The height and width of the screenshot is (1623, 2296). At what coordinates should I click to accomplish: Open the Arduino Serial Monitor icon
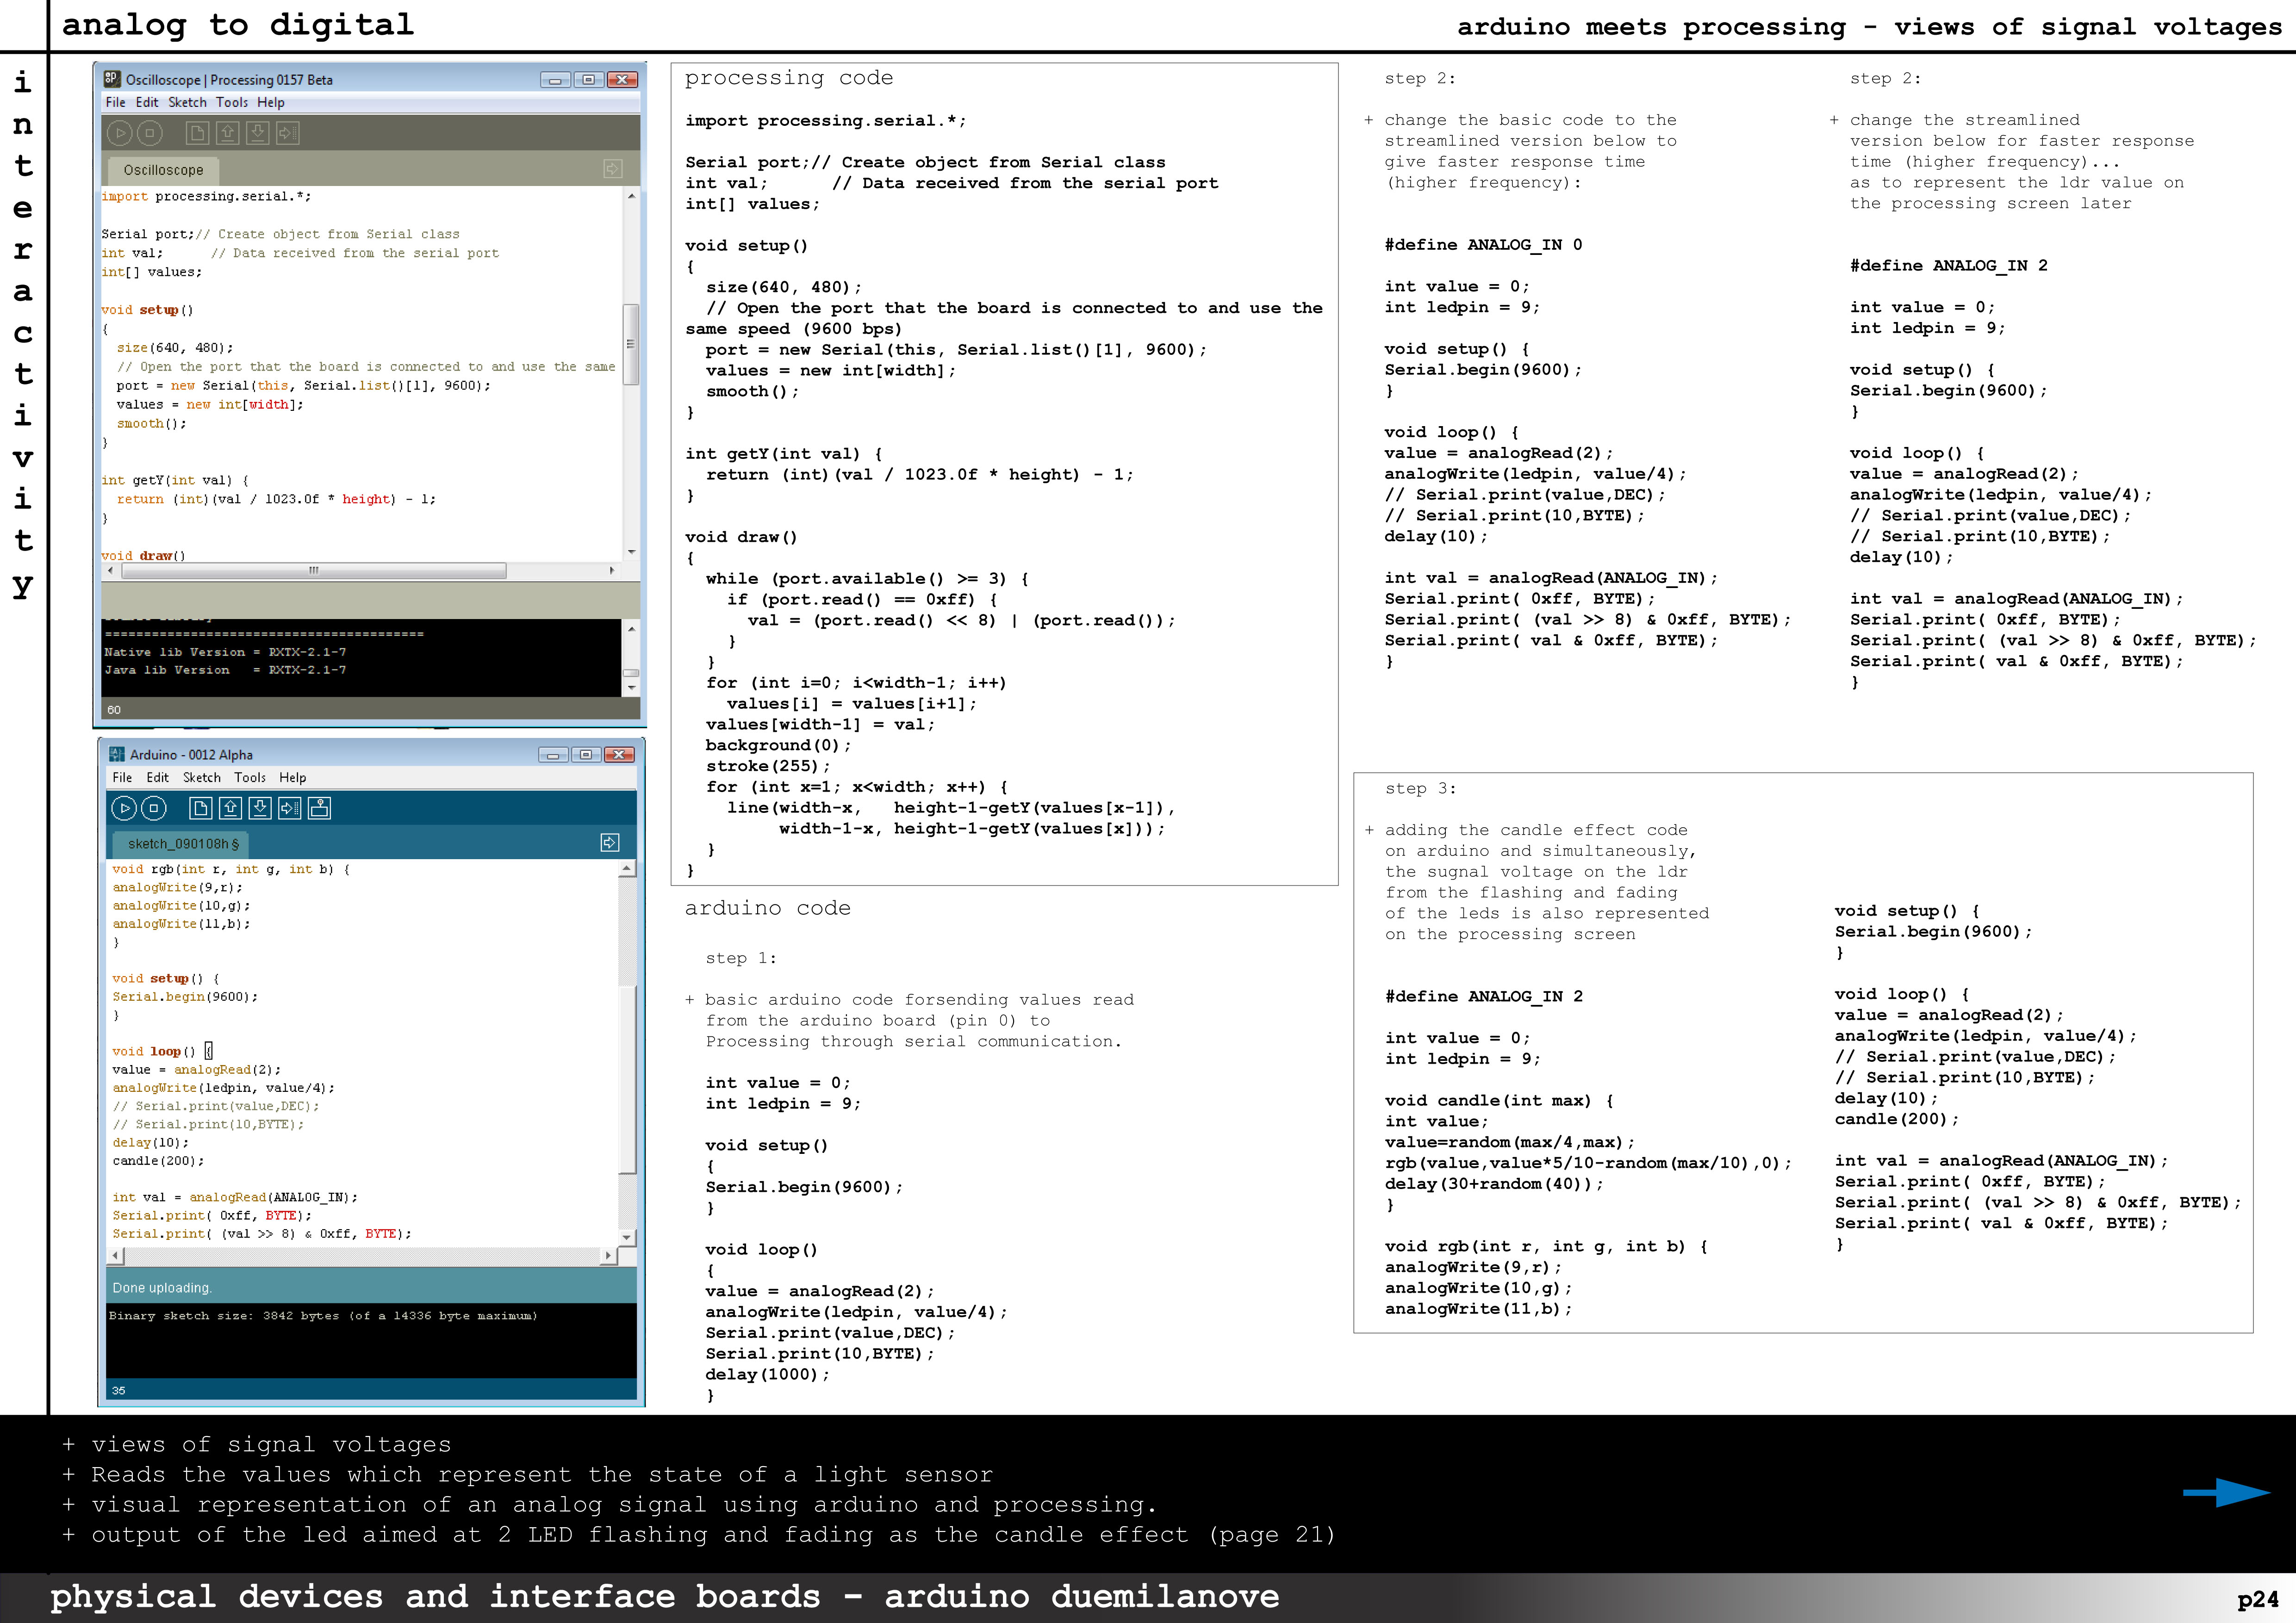(x=319, y=809)
